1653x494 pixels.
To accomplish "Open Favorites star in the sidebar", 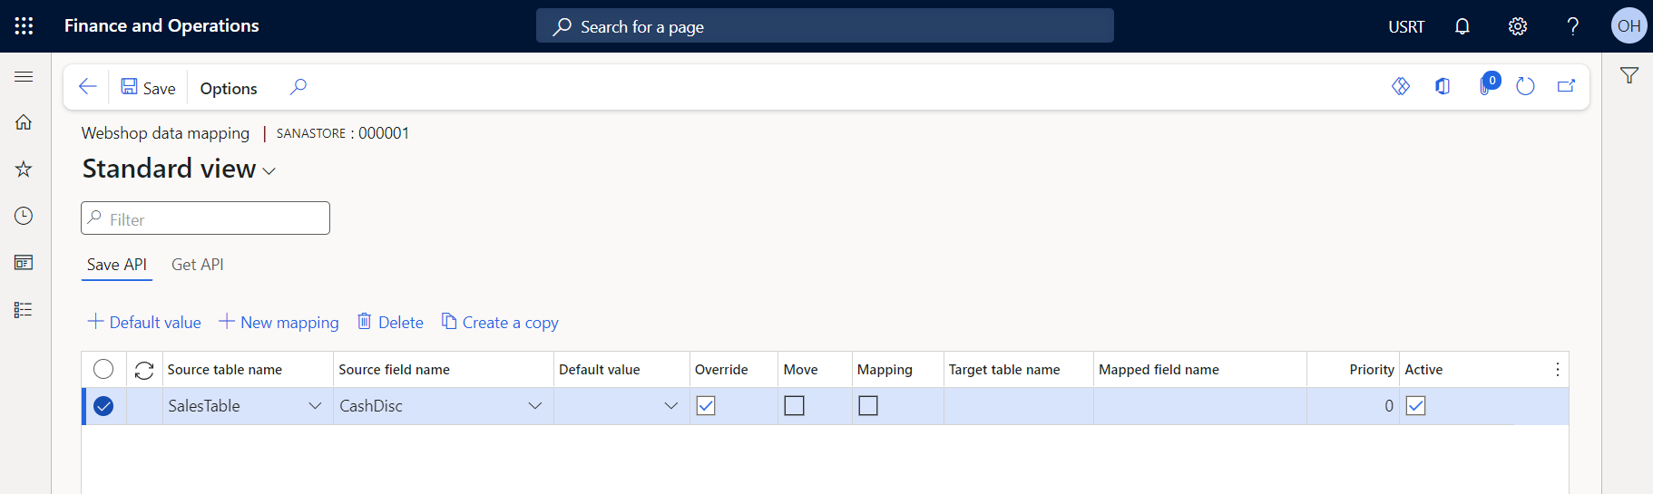I will point(24,170).
